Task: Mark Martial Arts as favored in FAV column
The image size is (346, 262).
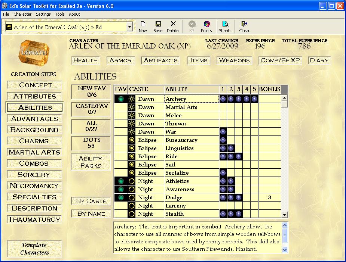Action: tap(121, 107)
